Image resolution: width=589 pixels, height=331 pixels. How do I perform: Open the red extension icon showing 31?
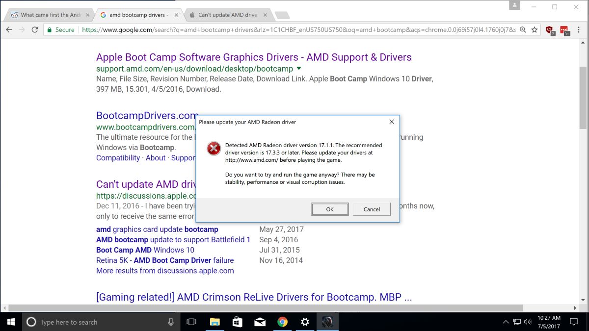coord(564,30)
